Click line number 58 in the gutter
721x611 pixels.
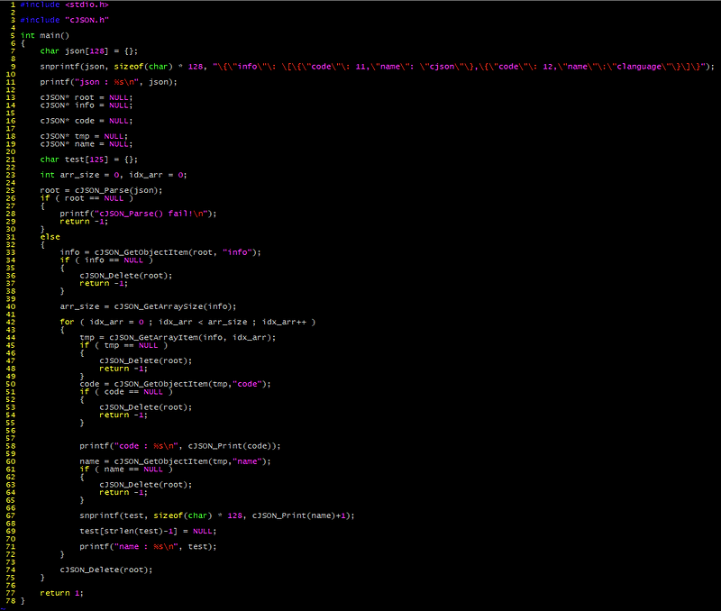[x=11, y=446]
